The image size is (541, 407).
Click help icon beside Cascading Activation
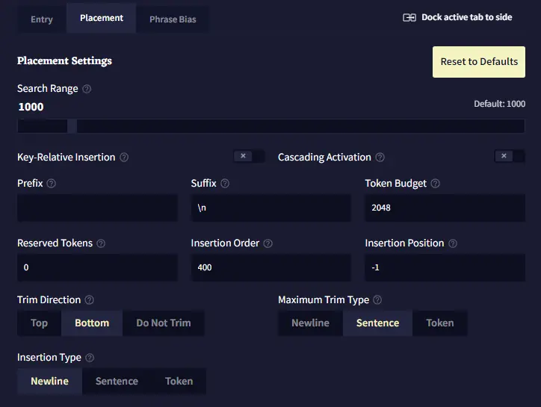point(380,158)
